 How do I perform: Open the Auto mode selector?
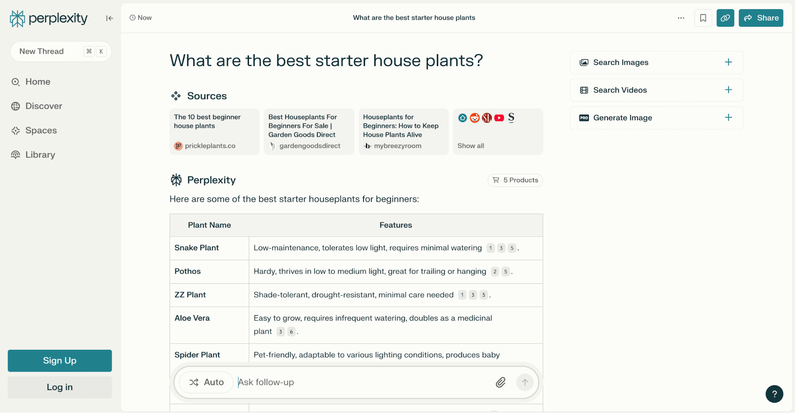(x=206, y=382)
